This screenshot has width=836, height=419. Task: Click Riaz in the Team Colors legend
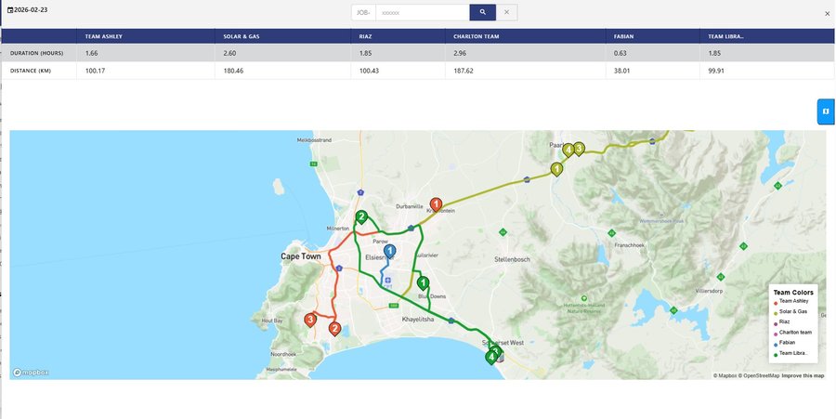pos(784,322)
